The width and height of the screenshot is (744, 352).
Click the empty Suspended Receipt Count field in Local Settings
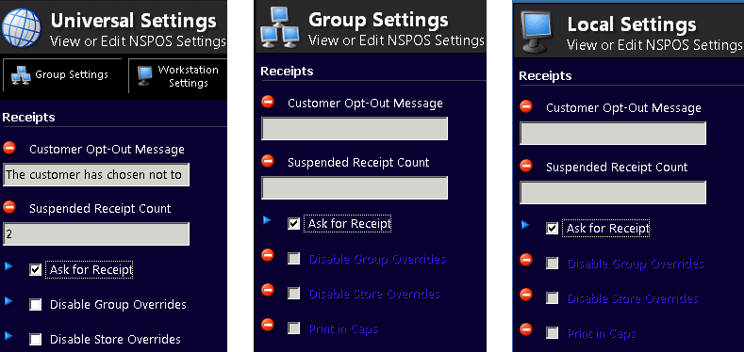pos(613,193)
